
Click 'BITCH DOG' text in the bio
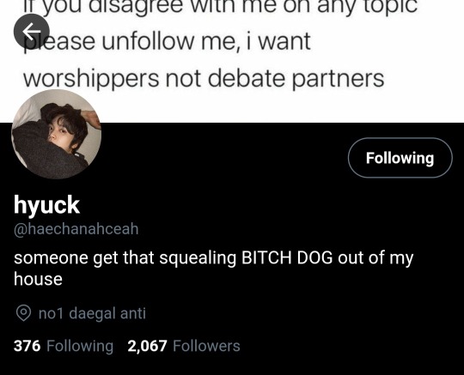coord(287,257)
